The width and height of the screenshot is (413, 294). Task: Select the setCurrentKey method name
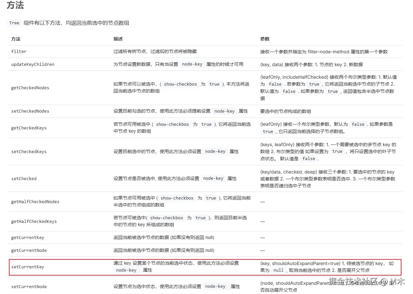tap(28, 267)
